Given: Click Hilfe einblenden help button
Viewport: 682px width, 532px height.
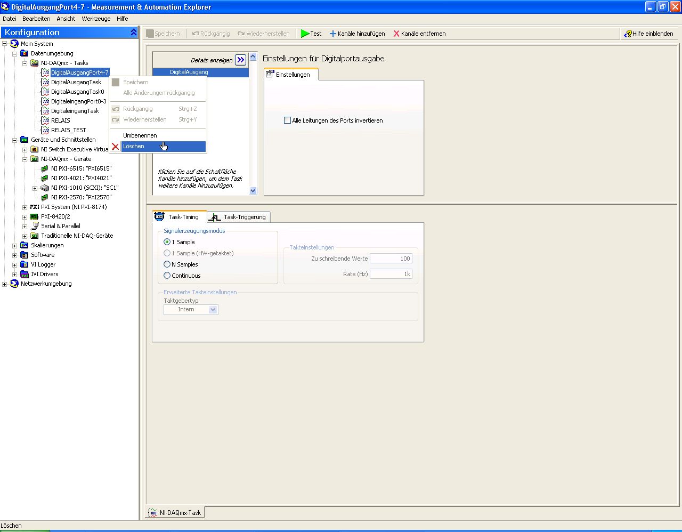Looking at the screenshot, I should [649, 34].
